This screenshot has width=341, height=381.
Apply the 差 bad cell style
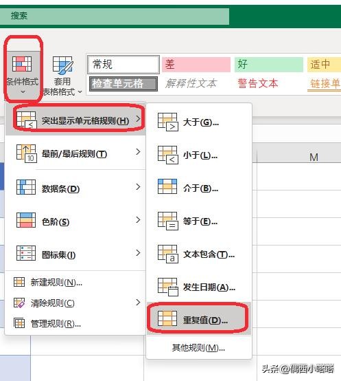pos(196,65)
